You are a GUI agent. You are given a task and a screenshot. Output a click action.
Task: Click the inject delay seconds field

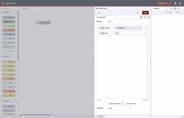(x=123, y=104)
